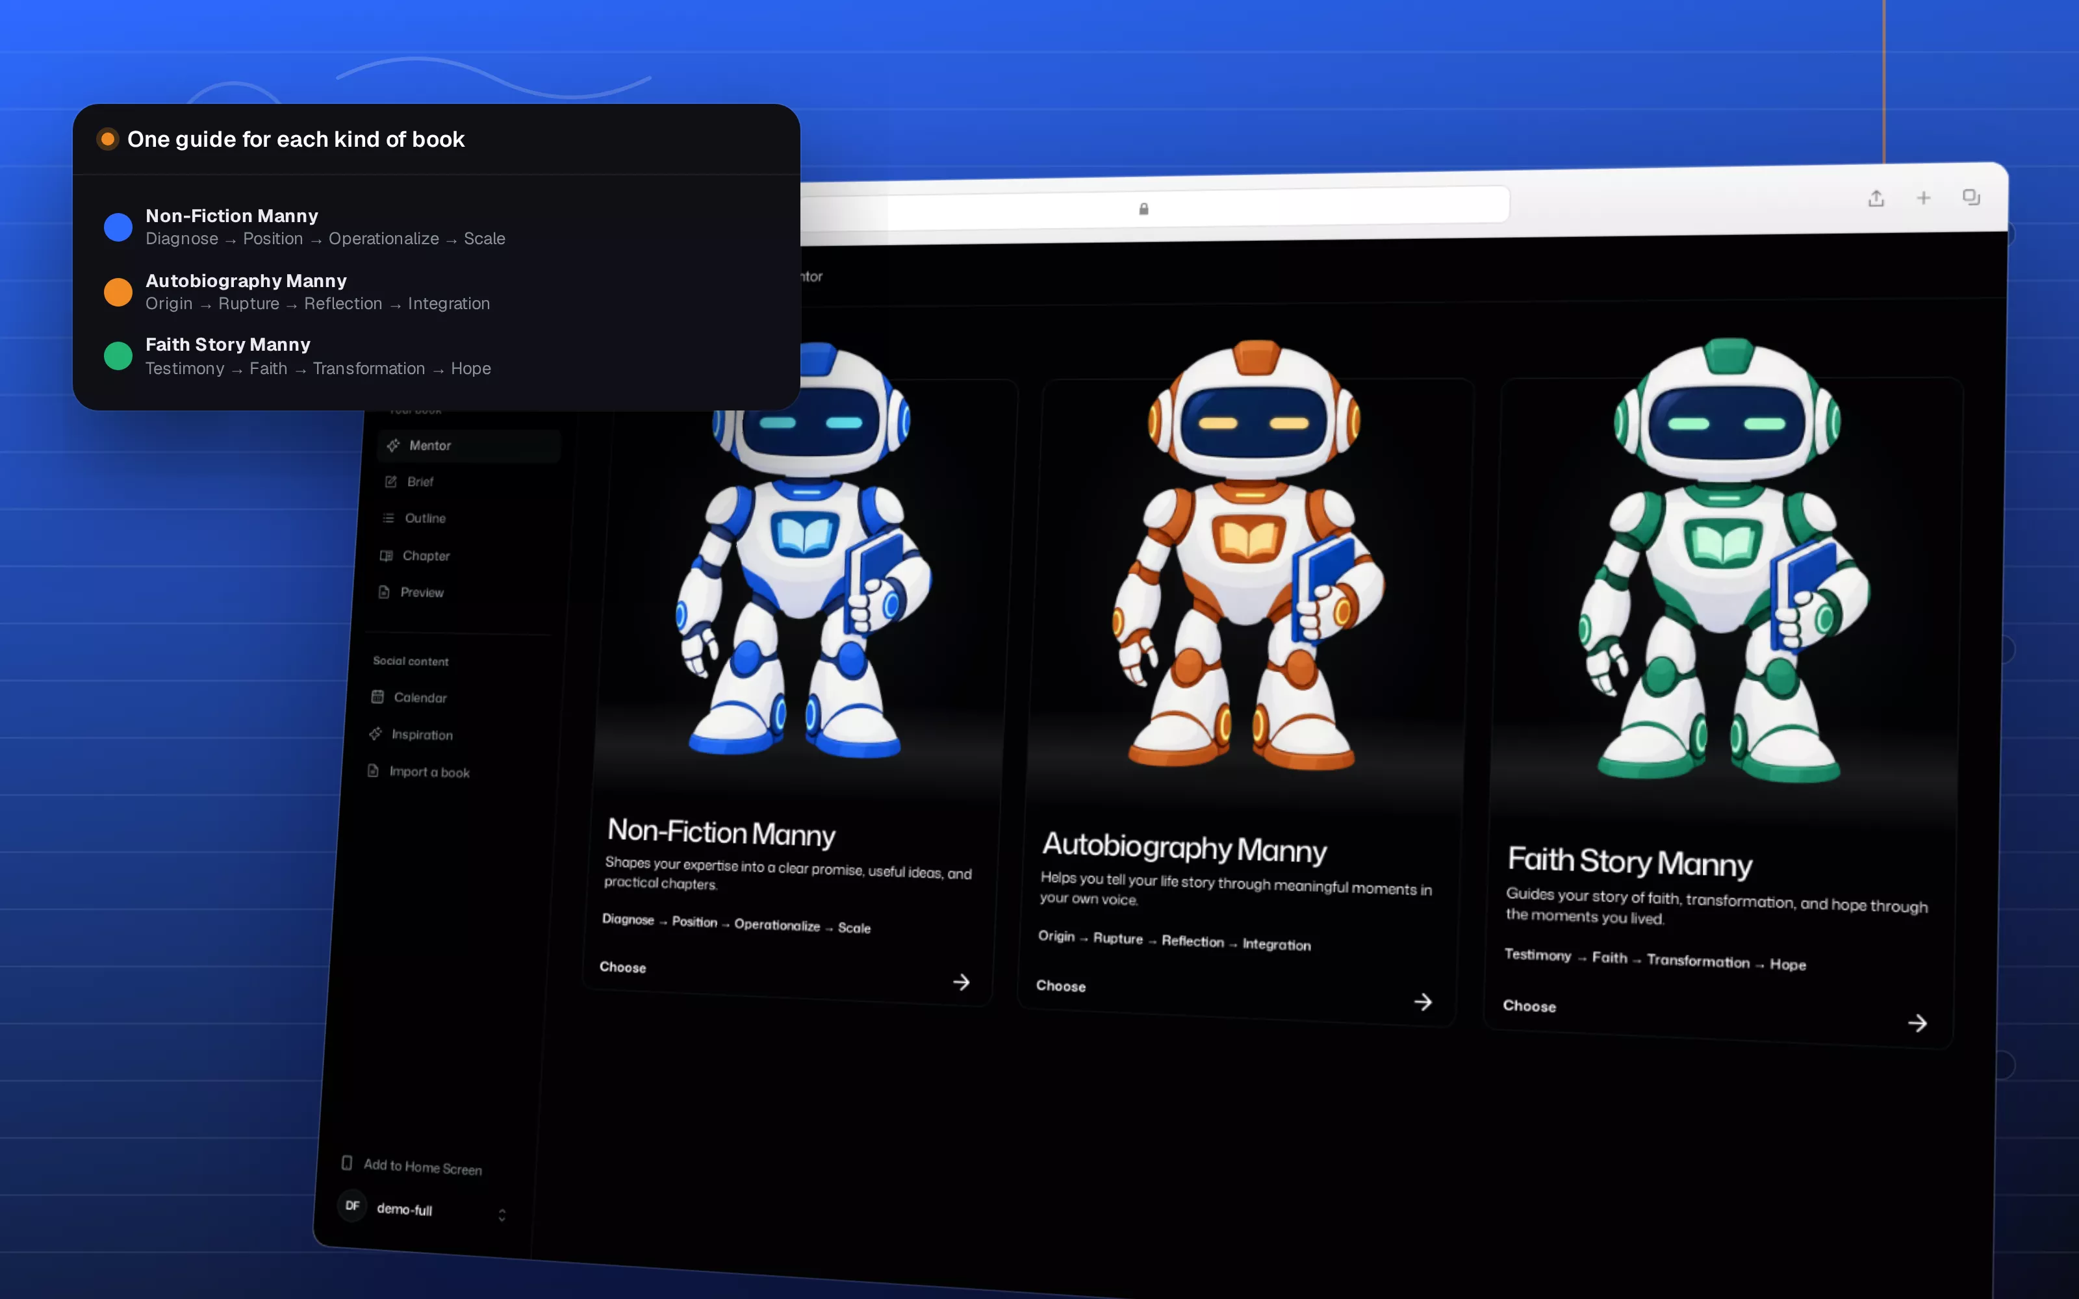
Task: Go to Brief in the sidebar
Action: pos(420,482)
